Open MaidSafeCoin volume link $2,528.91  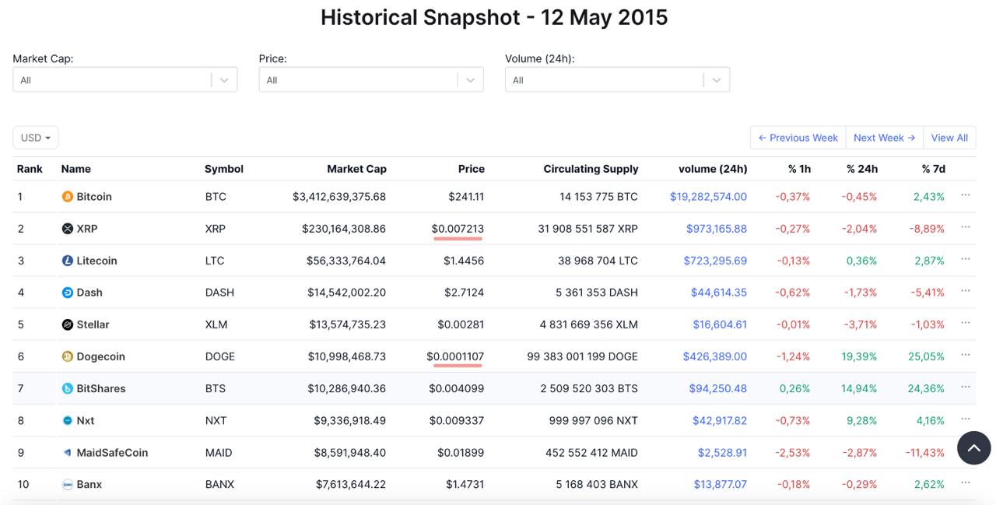[722, 452]
